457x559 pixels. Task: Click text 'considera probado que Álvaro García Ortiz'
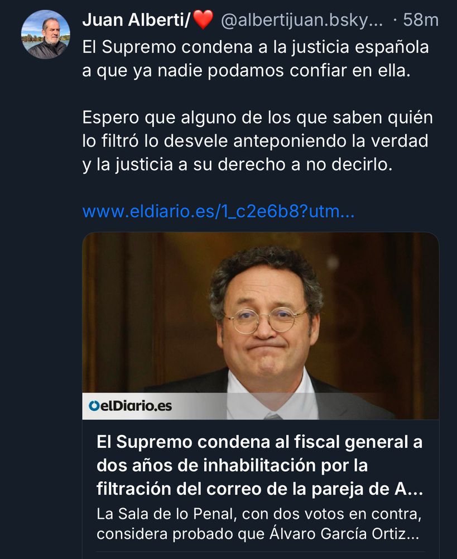tap(258, 534)
